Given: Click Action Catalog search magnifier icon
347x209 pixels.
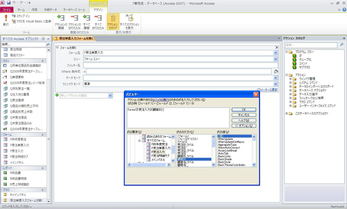Looking at the screenshot, I should (342, 45).
